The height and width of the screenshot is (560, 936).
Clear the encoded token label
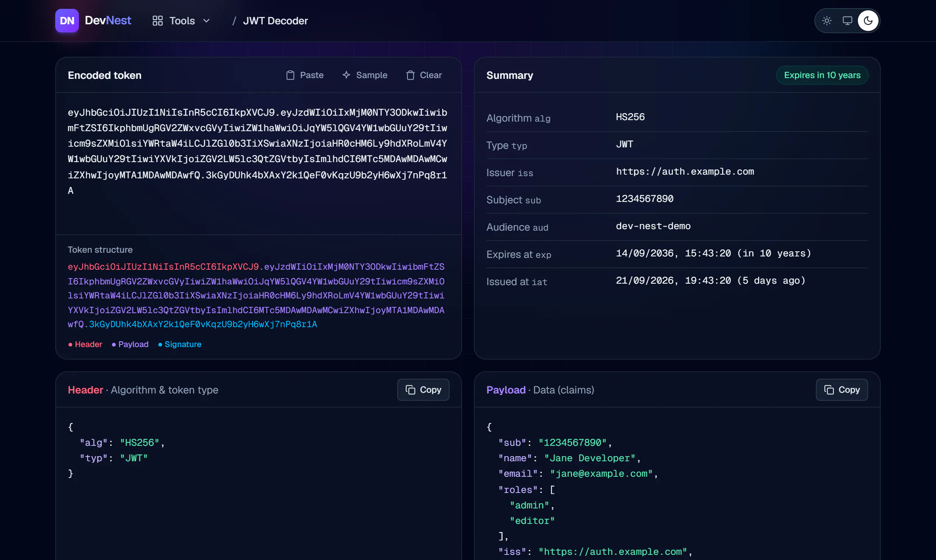[431, 75]
